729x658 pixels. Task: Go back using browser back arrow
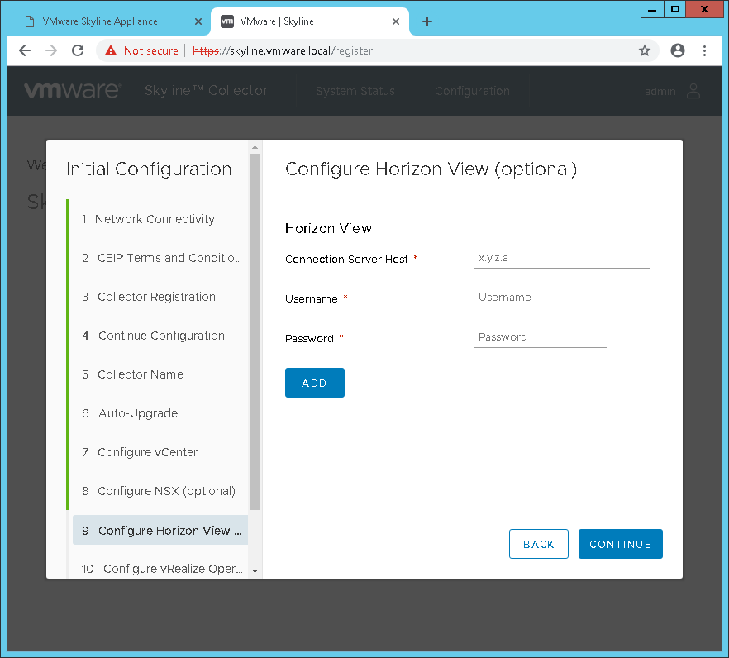[x=25, y=50]
